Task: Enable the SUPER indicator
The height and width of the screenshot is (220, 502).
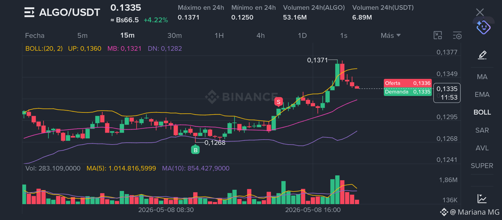Action: (482, 166)
